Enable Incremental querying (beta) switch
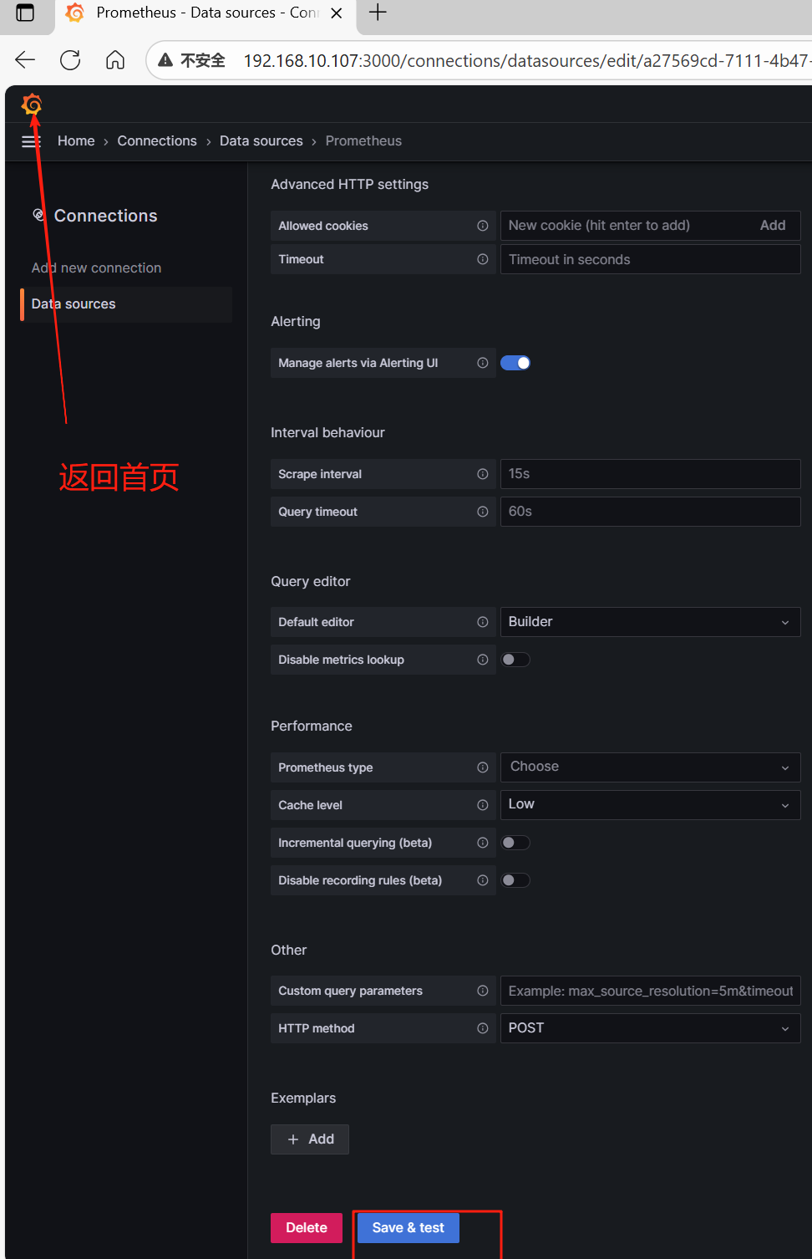 [515, 843]
